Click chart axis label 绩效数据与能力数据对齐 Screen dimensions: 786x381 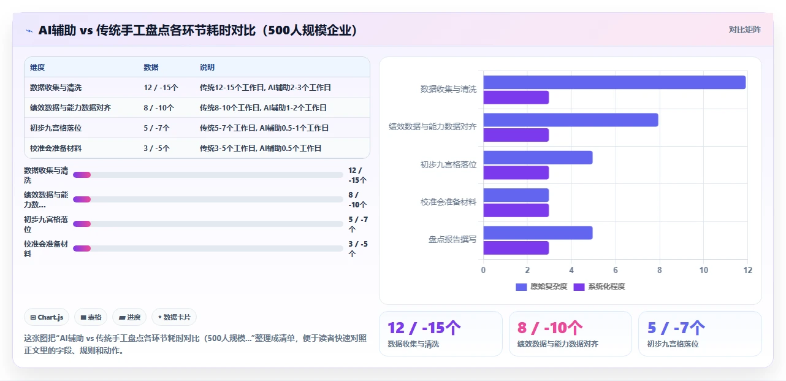click(x=433, y=126)
